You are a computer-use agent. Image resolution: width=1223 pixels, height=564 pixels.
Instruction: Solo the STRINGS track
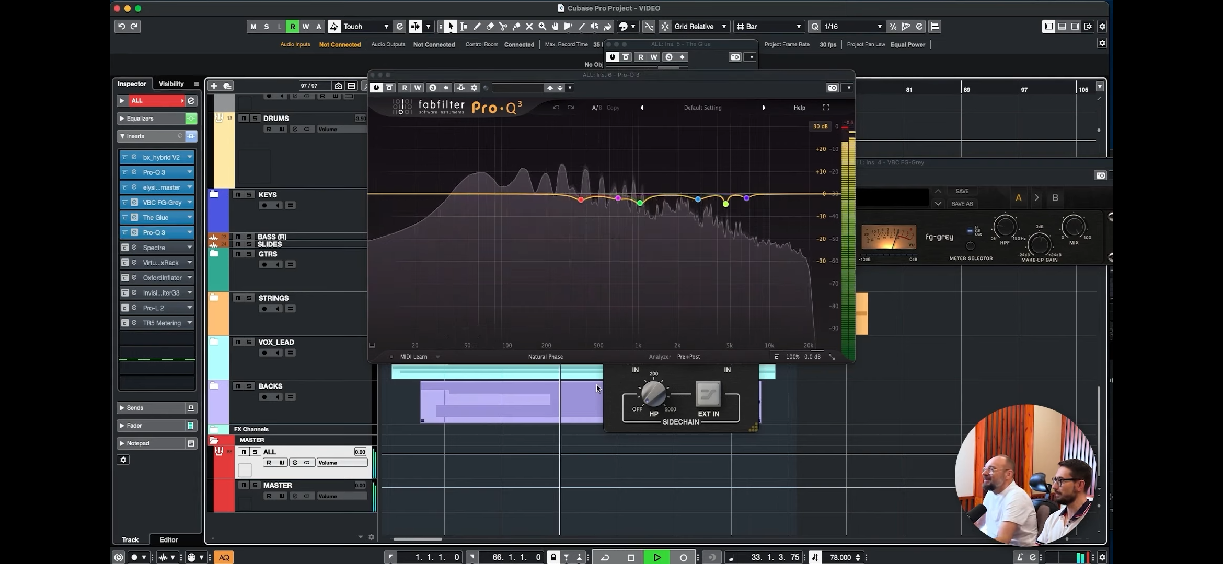coord(249,298)
